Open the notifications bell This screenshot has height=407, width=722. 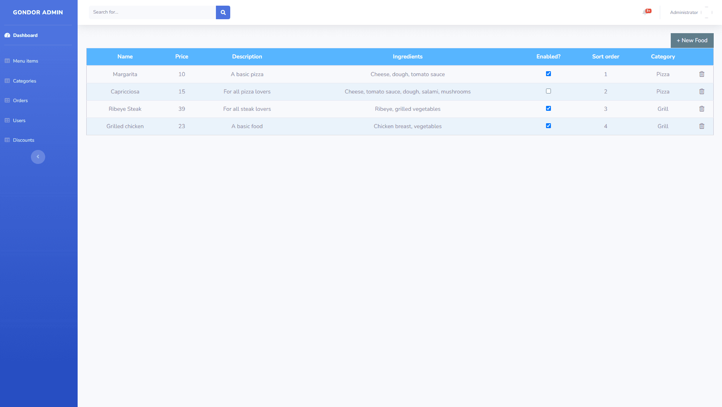tap(645, 12)
